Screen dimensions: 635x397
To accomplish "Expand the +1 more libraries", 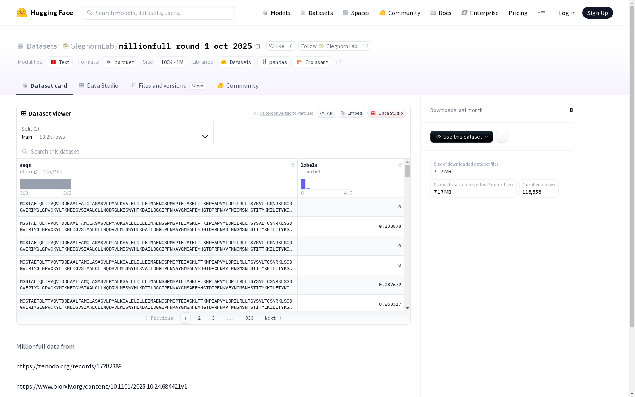I will (x=339, y=62).
